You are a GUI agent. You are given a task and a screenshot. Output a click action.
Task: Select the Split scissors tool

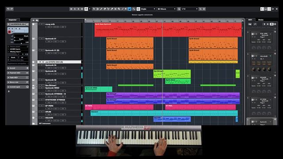(108, 9)
